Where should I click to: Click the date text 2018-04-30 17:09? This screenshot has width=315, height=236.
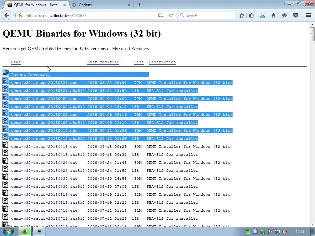tap(107, 187)
